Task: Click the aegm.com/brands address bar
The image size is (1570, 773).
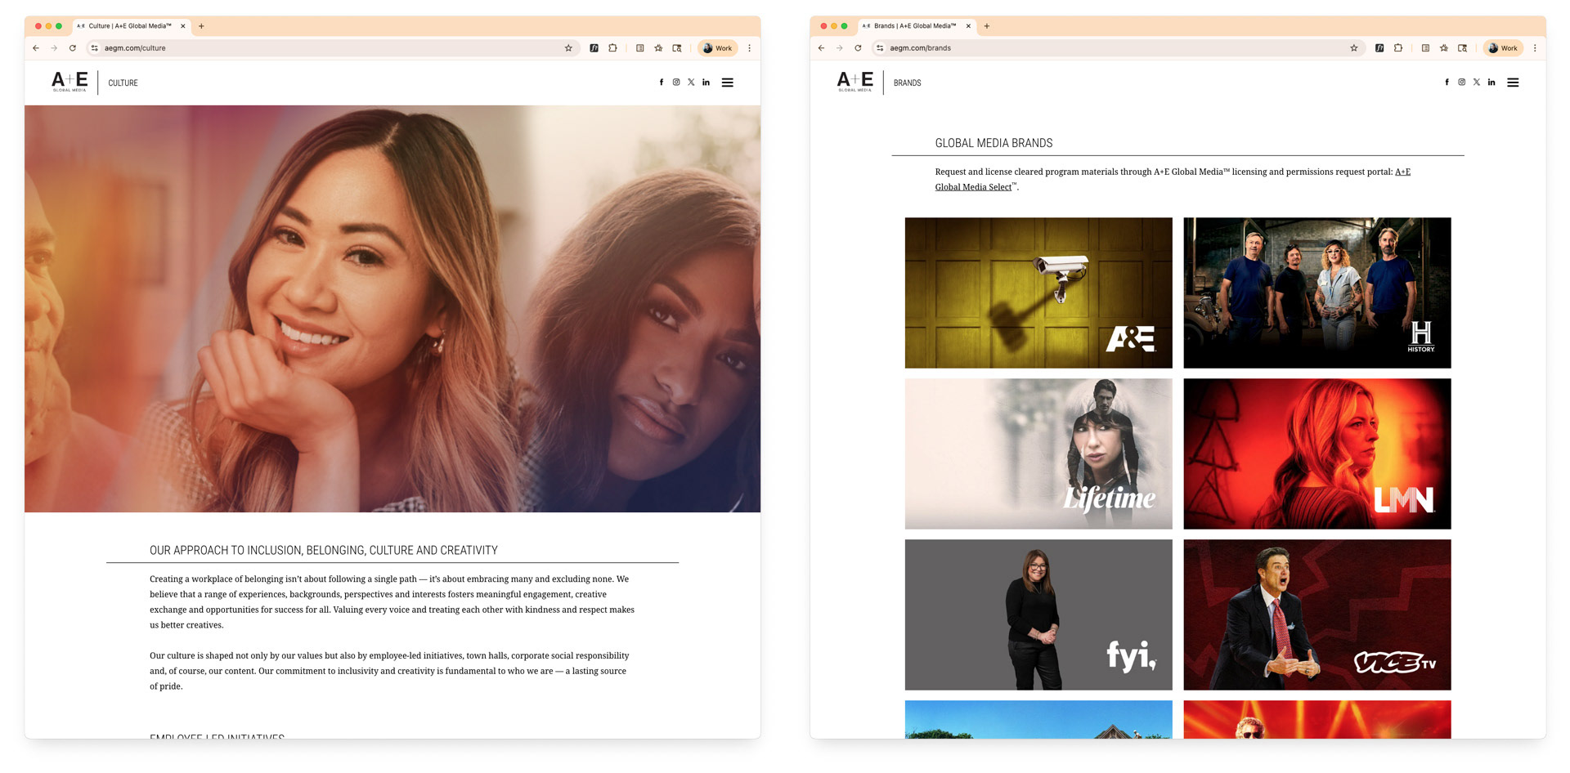Action: (1117, 48)
